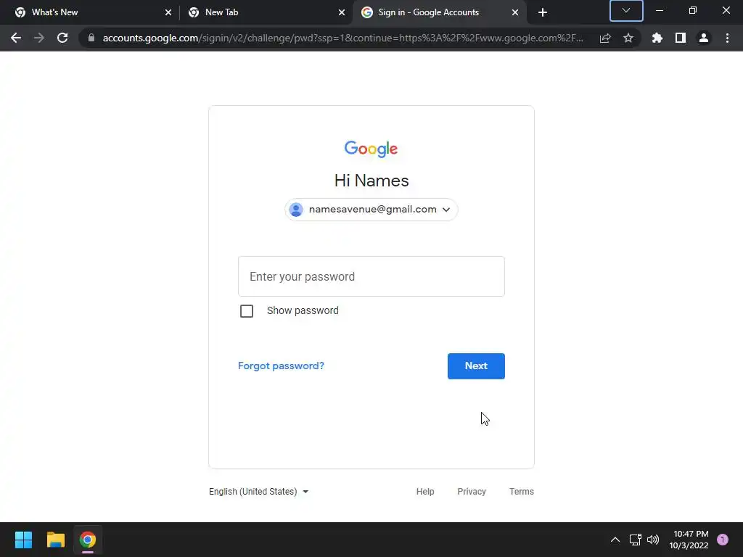The width and height of the screenshot is (743, 557).
Task: Click the Google logo
Action: click(371, 149)
